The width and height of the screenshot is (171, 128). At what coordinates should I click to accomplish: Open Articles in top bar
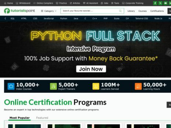tap(75, 3)
